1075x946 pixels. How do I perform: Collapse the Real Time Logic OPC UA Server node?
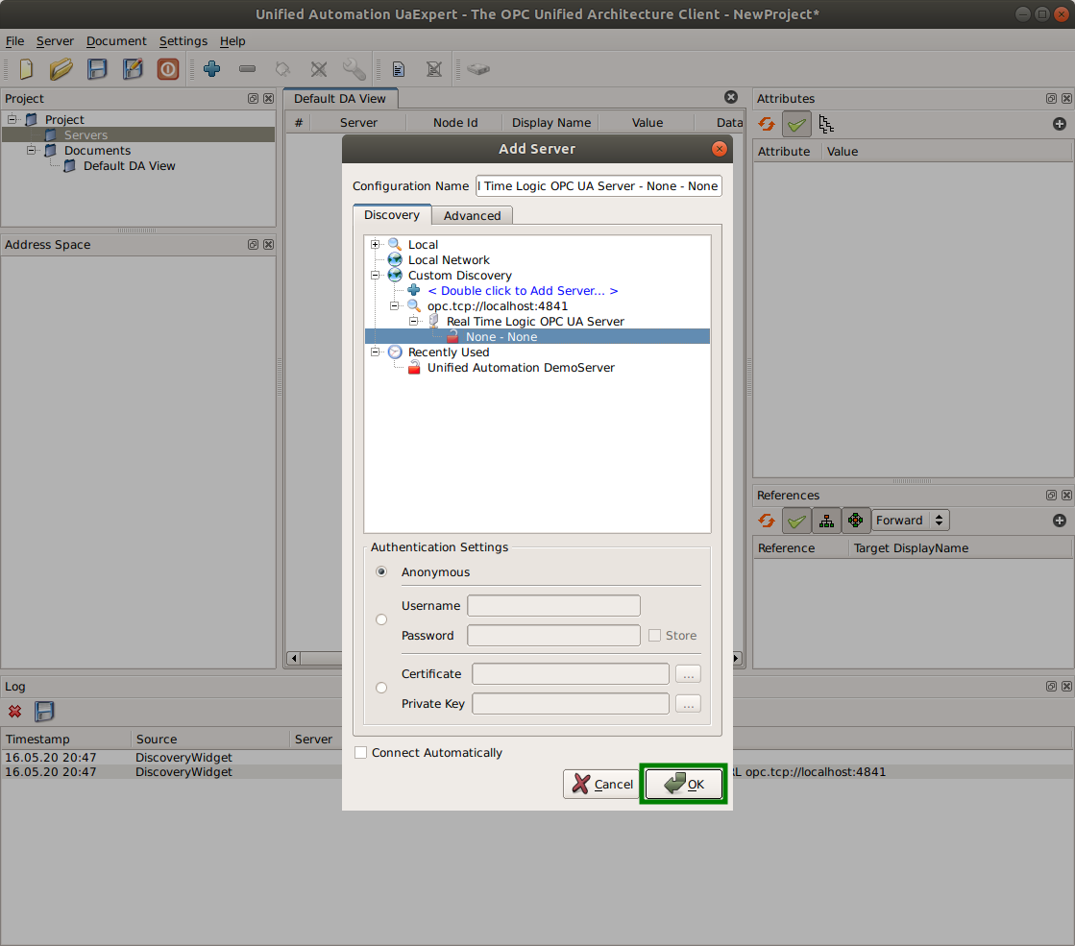coord(413,321)
